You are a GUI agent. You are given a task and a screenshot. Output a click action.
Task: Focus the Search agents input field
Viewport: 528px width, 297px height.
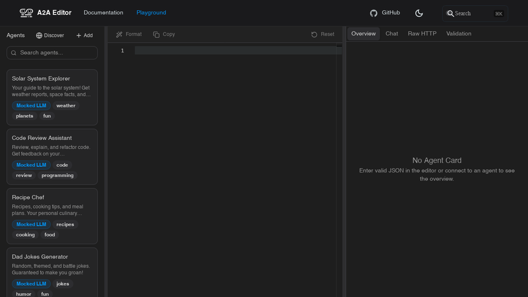click(52, 53)
